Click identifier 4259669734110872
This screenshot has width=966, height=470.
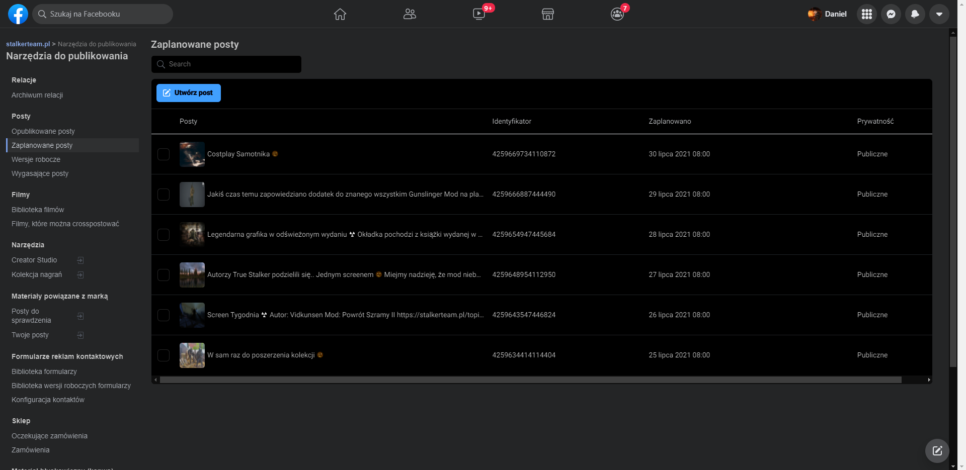click(x=524, y=154)
